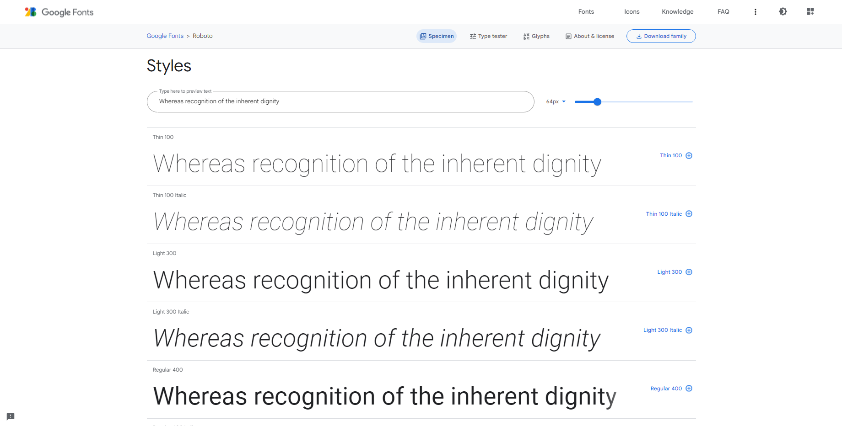Click the Download family button
The image size is (842, 426).
[661, 36]
